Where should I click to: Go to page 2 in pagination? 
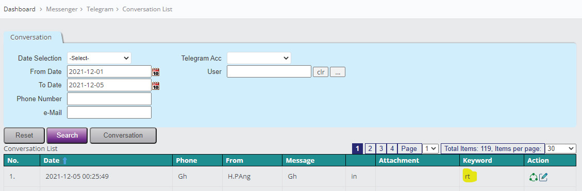tap(370, 148)
